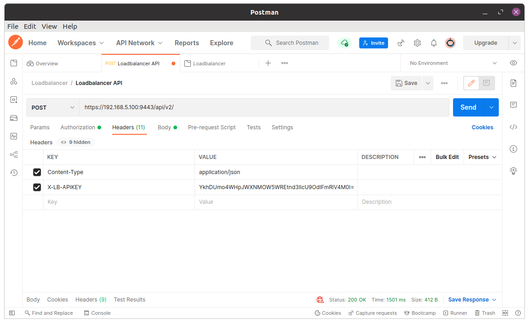Open the documentation icon in right sidebar
Viewport: 529px width, 323px height.
[x=513, y=83]
